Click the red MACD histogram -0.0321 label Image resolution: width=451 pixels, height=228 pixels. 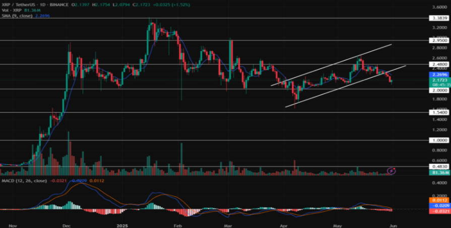pos(438,211)
